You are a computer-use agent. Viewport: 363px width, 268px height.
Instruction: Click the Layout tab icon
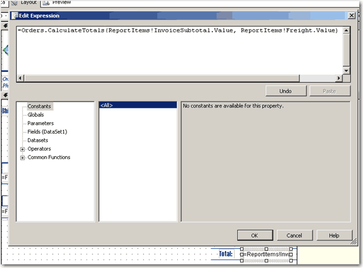[15, 3]
